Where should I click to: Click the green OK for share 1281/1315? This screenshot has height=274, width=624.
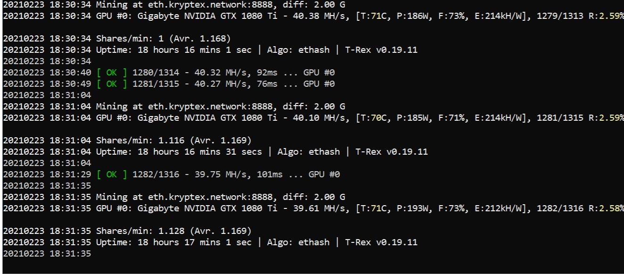pyautogui.click(x=112, y=84)
